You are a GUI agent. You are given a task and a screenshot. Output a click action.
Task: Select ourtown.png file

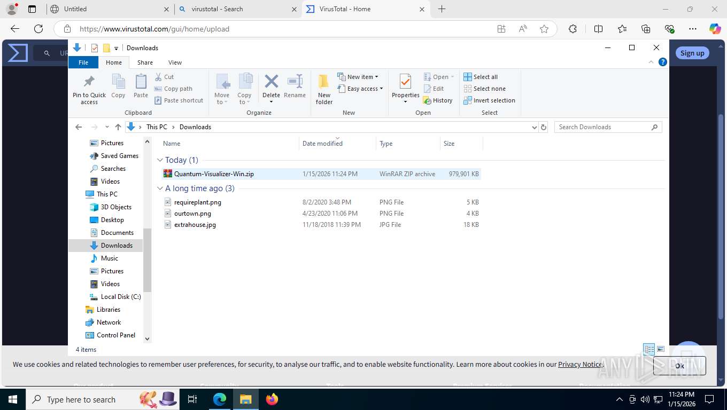tap(321, 214)
